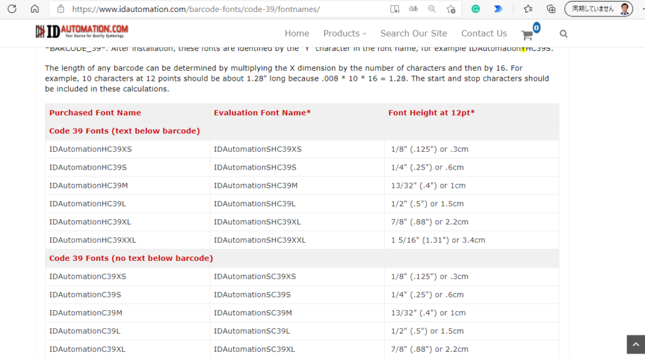645x358 pixels.
Task: Open site search magnifier icon
Action: click(x=564, y=34)
